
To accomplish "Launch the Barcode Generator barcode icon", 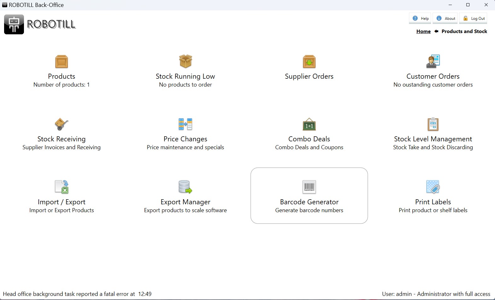I will [x=309, y=187].
